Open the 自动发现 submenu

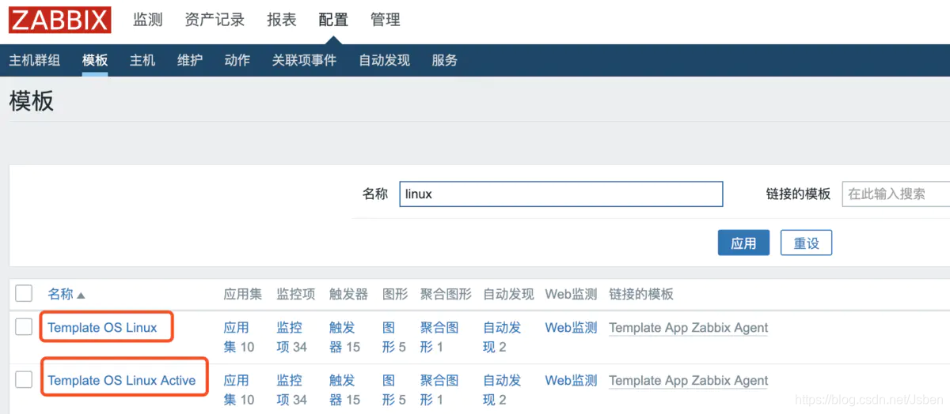[384, 60]
